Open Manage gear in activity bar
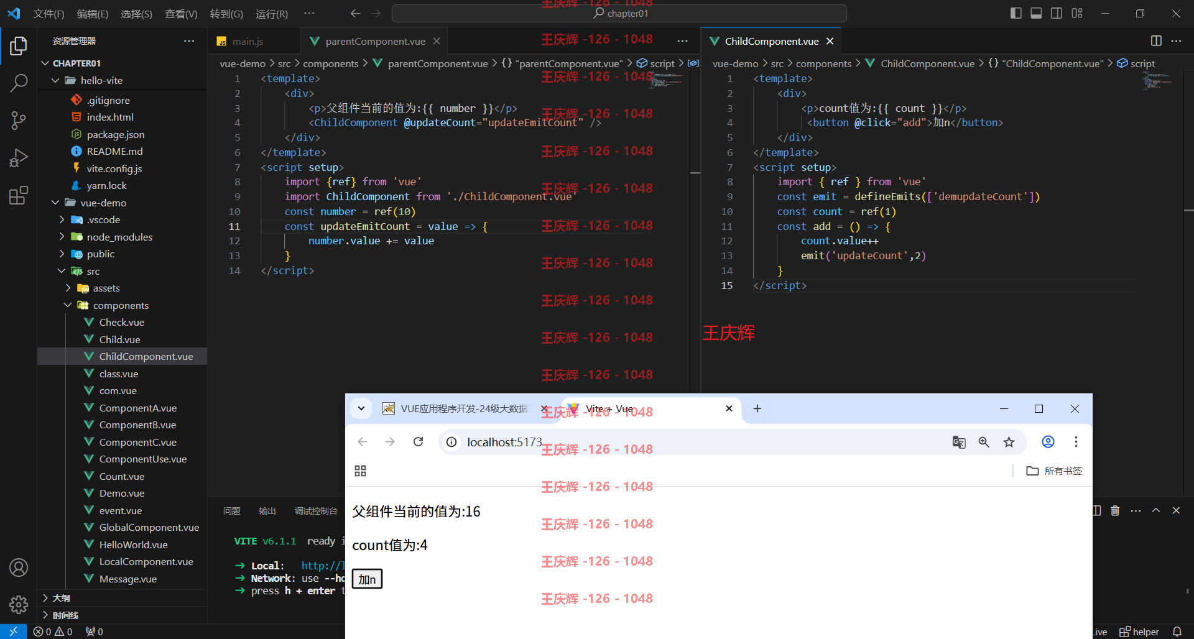This screenshot has width=1194, height=639. point(19,604)
